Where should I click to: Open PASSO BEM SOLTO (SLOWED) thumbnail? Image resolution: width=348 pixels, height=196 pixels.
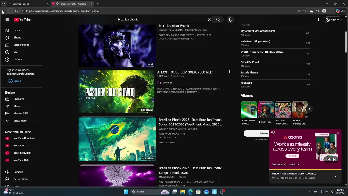pos(116,91)
